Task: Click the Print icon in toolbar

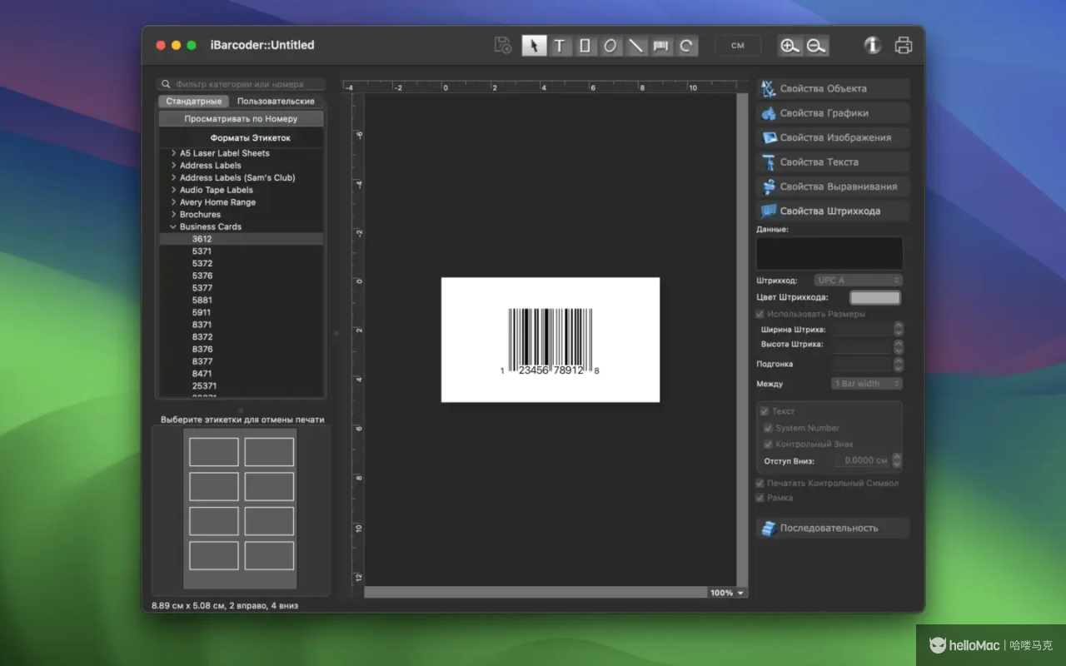Action: [x=904, y=46]
